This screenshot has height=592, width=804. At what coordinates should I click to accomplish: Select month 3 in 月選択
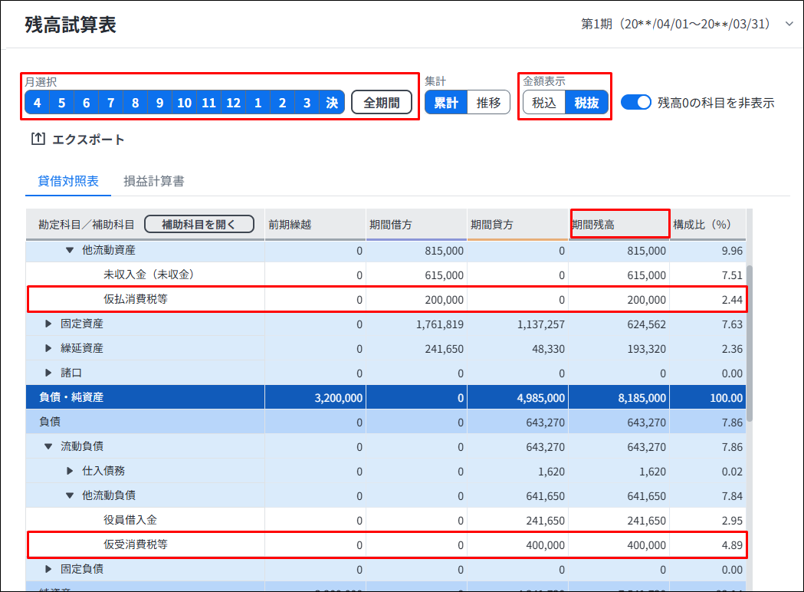tap(307, 103)
